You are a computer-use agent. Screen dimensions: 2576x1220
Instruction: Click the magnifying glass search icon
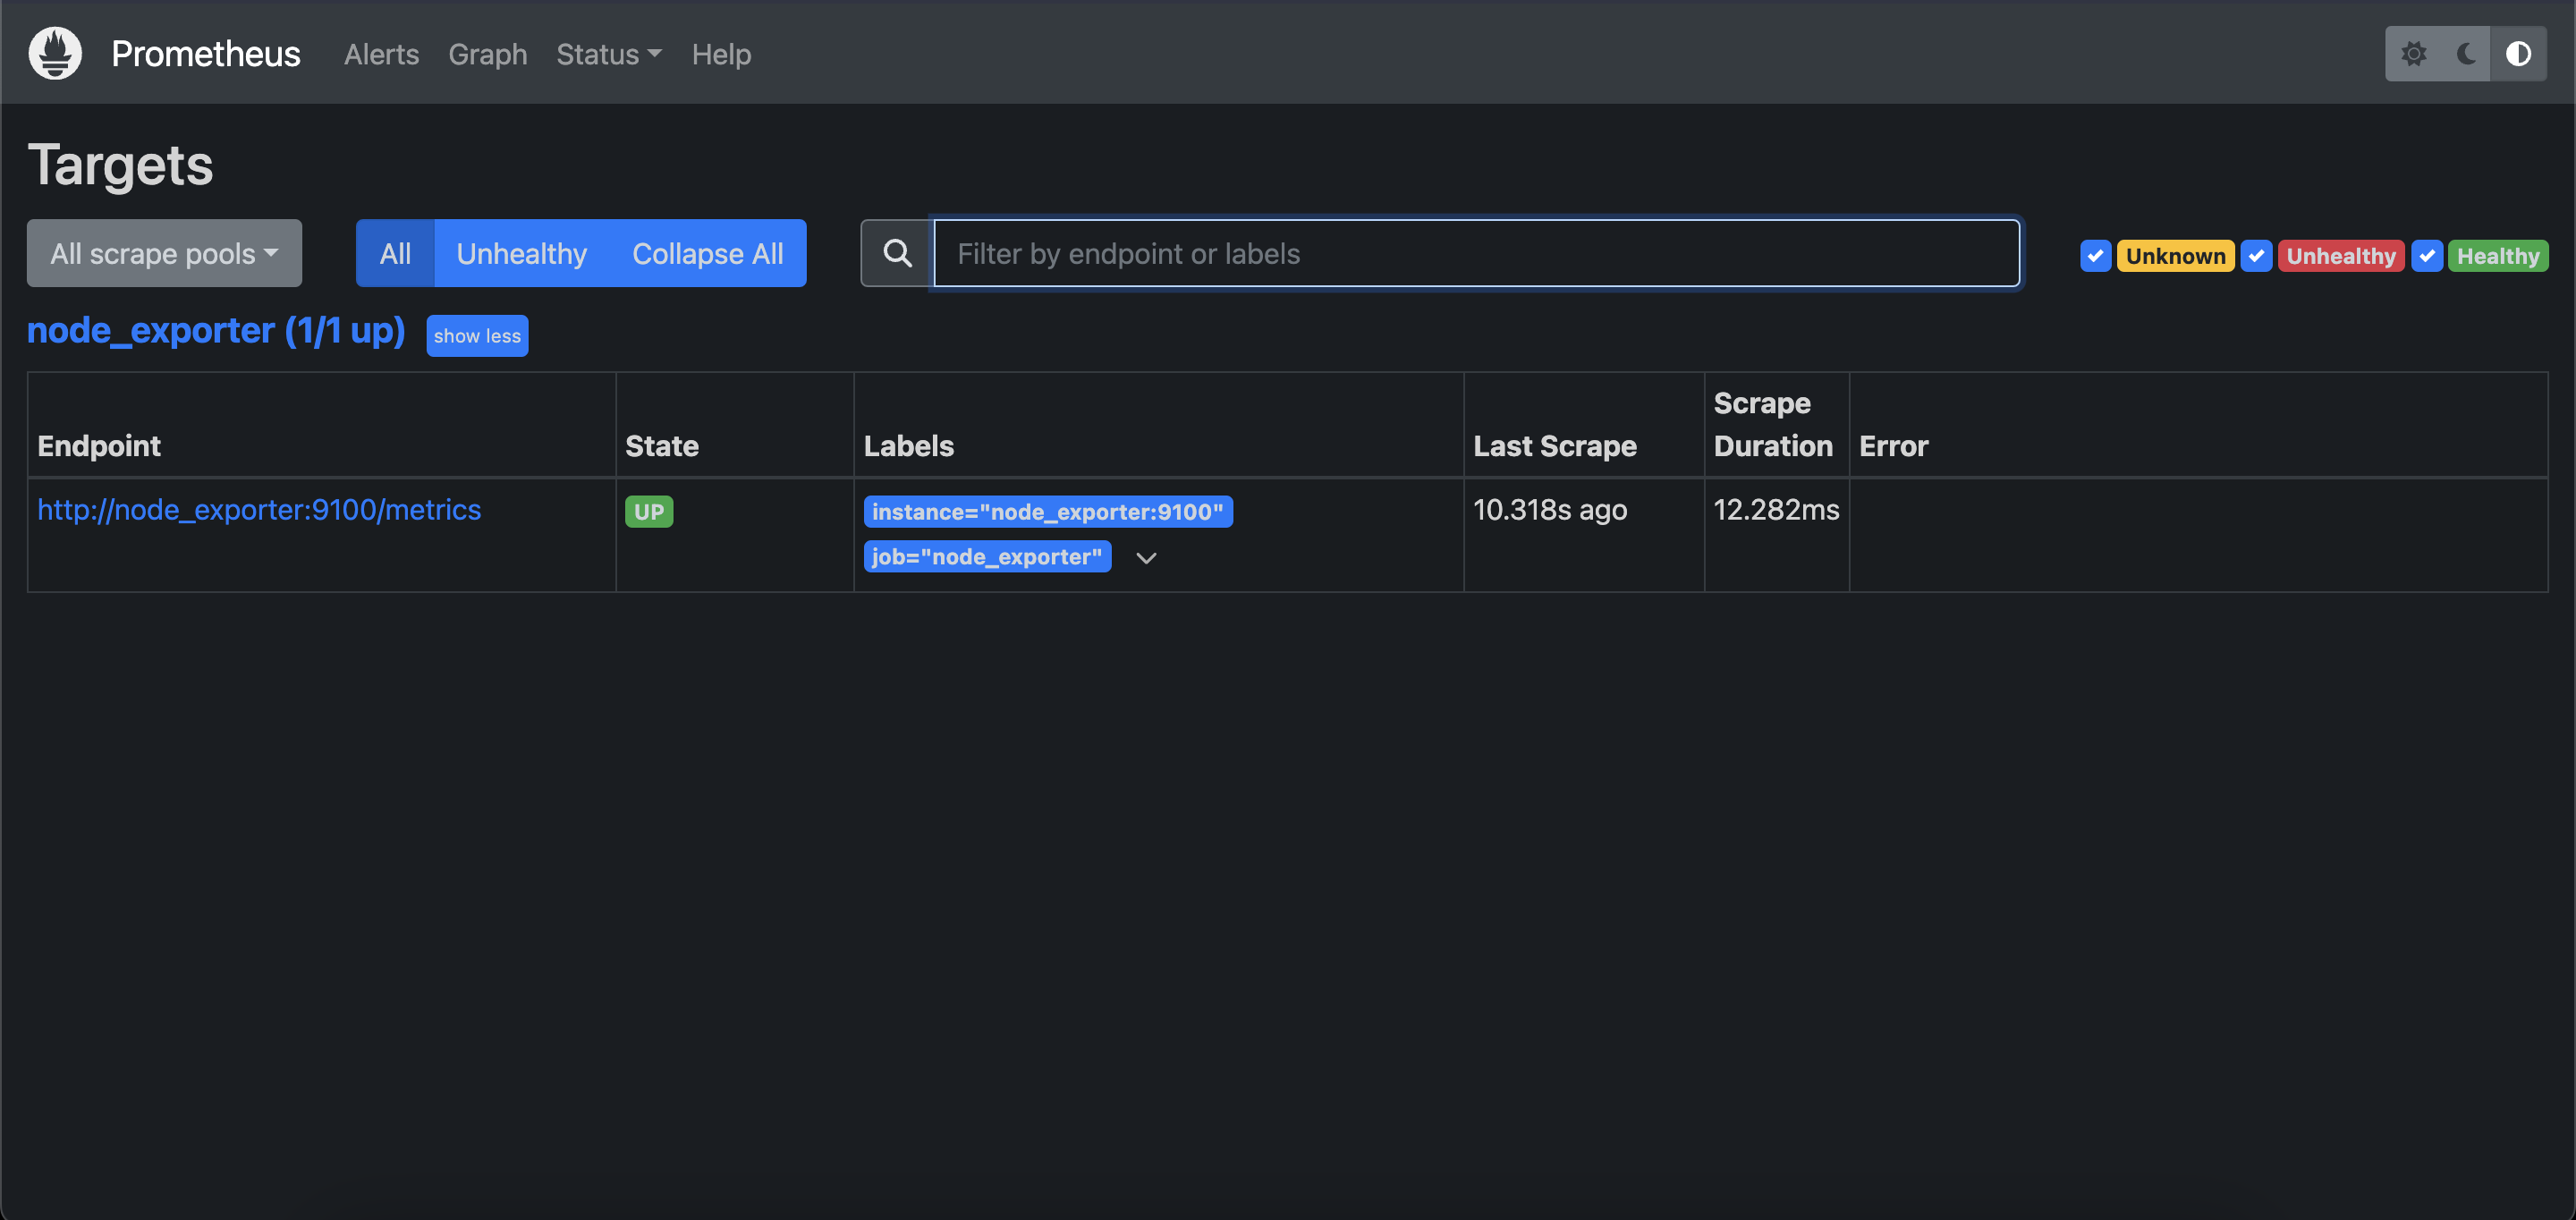[897, 253]
